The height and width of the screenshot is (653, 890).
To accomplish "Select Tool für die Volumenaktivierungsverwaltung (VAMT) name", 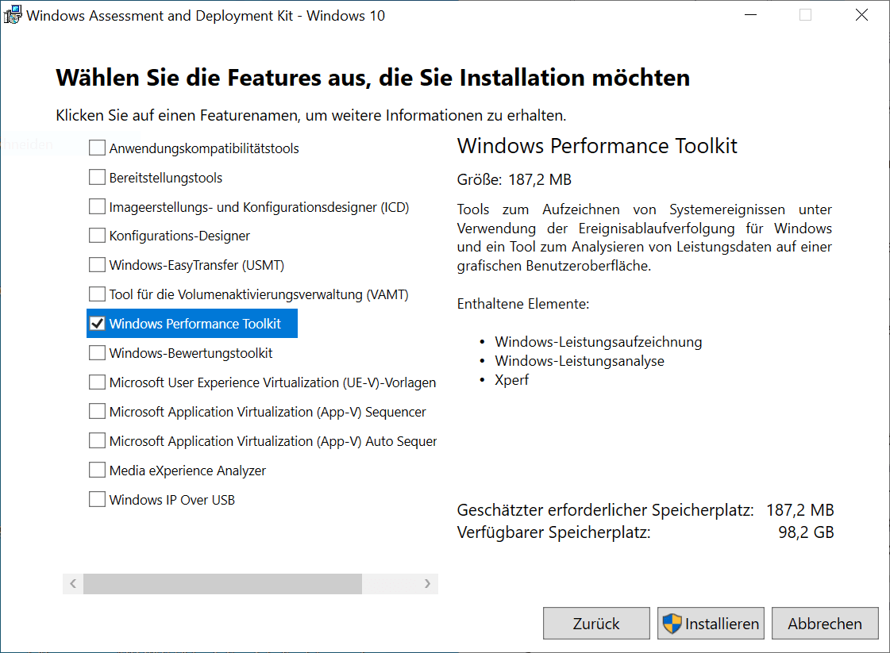I will 259,295.
